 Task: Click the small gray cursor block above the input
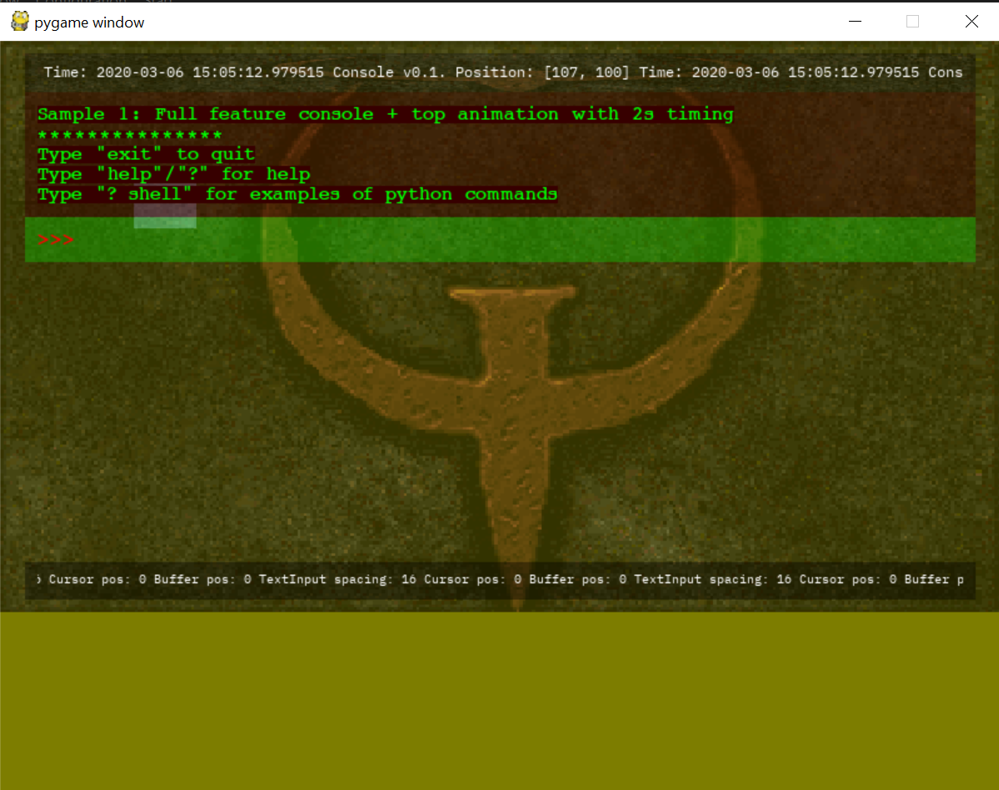click(x=165, y=216)
